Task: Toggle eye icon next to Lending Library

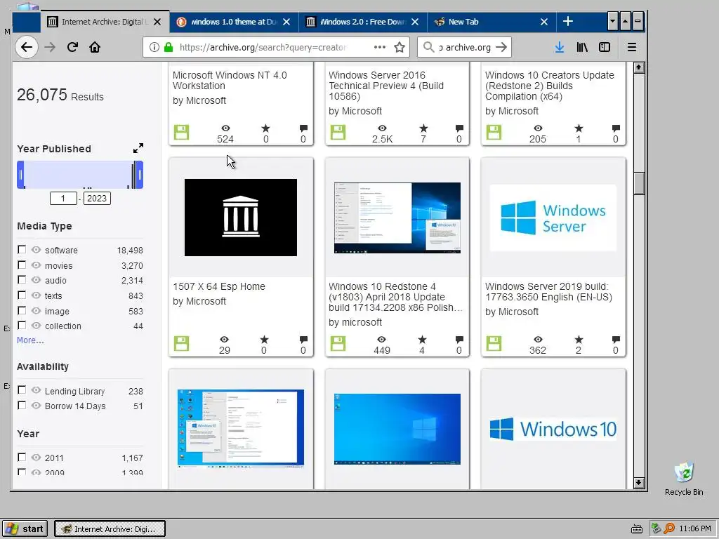Action: (x=37, y=390)
